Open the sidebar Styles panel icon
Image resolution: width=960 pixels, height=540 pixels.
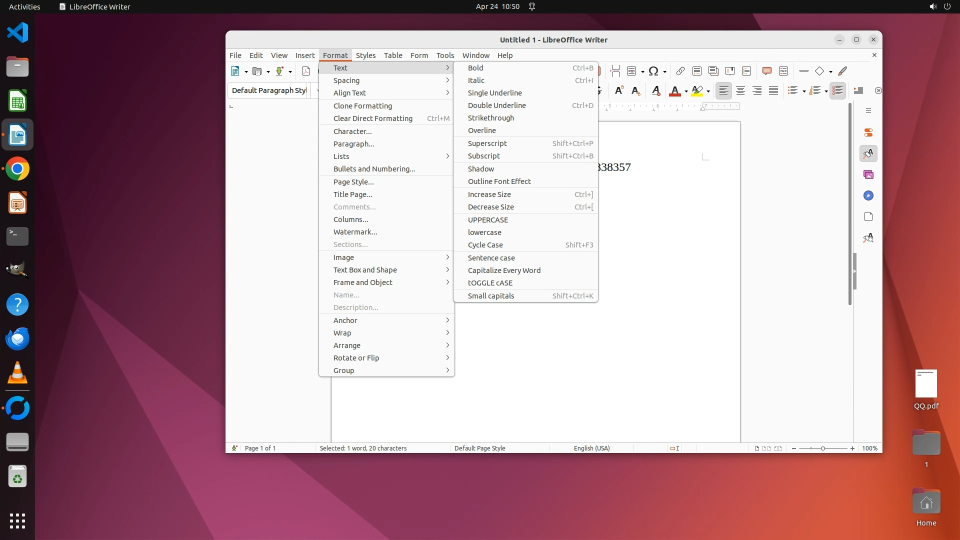click(x=868, y=153)
